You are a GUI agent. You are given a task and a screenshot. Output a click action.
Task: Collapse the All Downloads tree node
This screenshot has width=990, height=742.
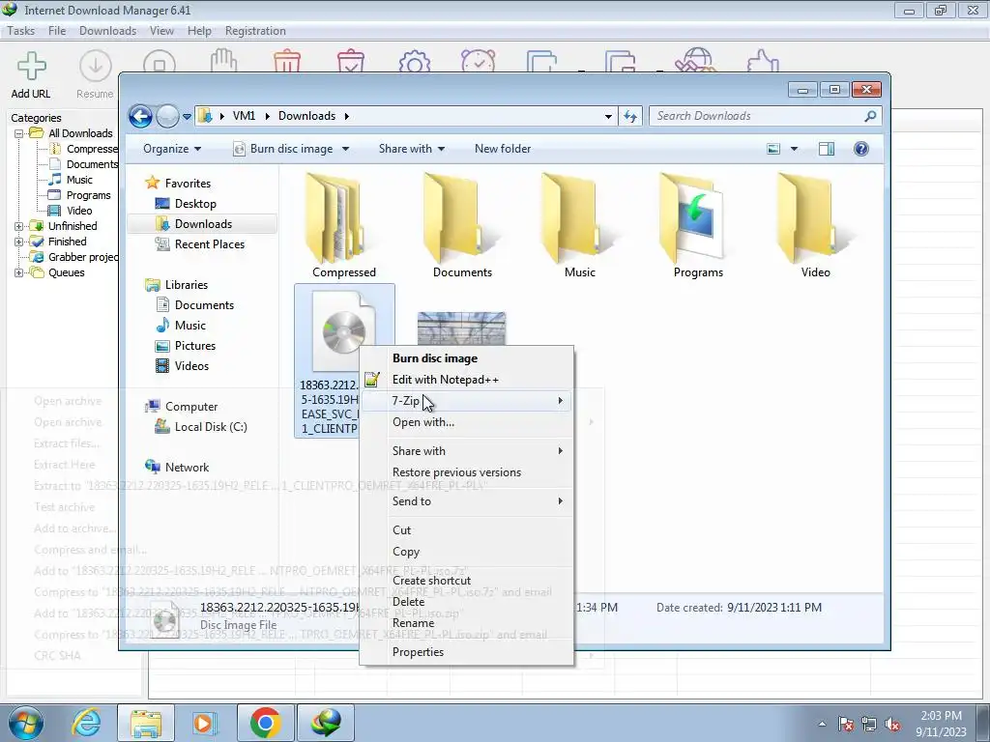[19, 133]
